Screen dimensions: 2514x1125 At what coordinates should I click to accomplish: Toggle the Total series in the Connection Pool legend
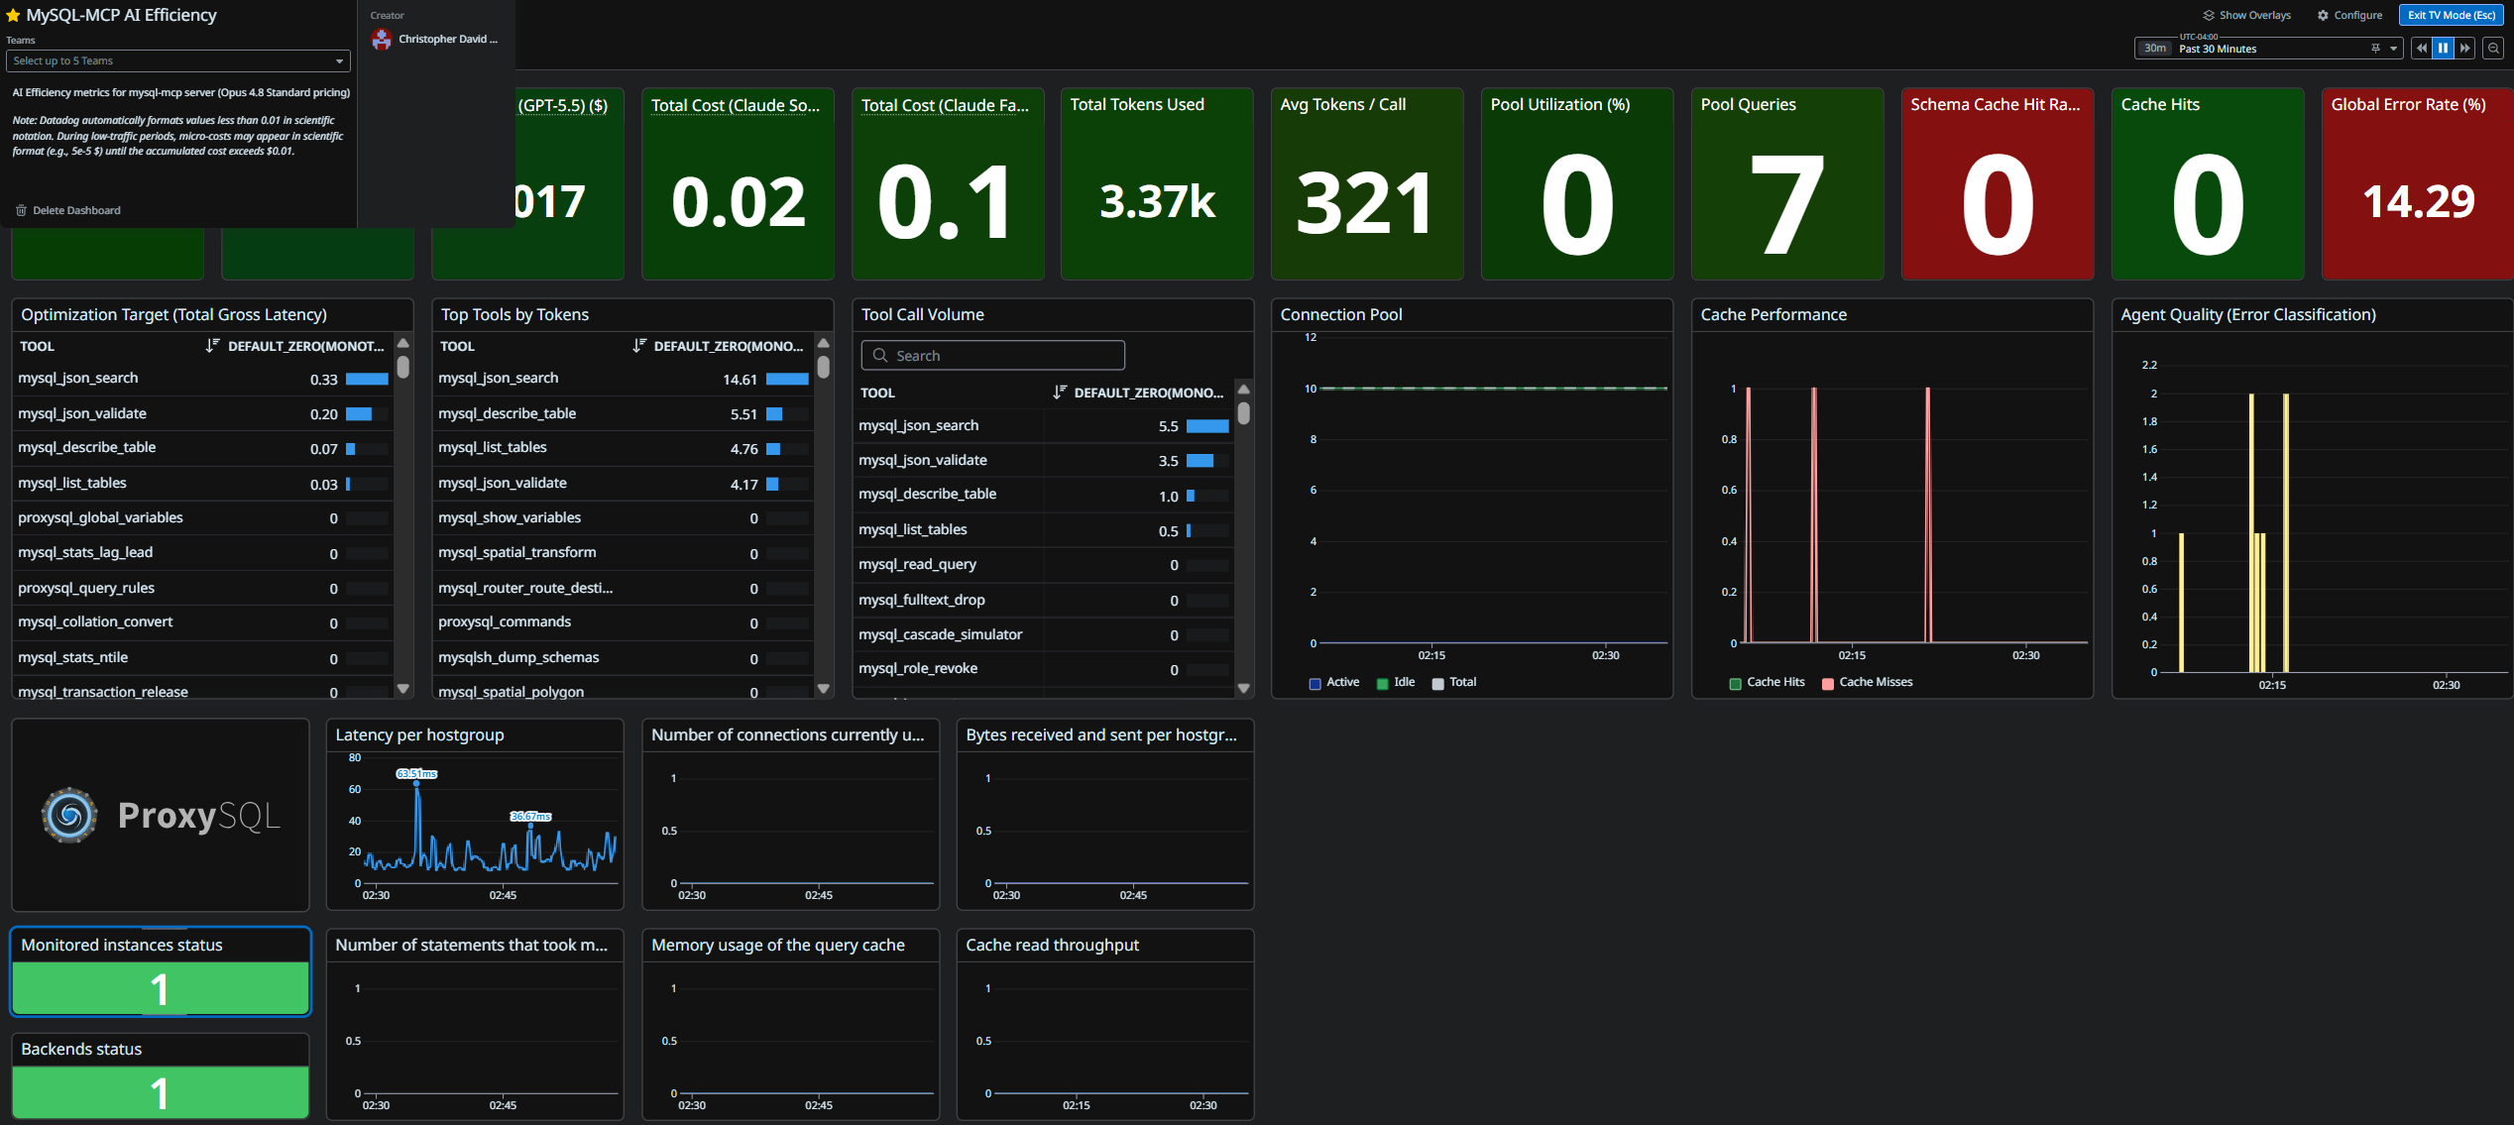pos(1454,683)
